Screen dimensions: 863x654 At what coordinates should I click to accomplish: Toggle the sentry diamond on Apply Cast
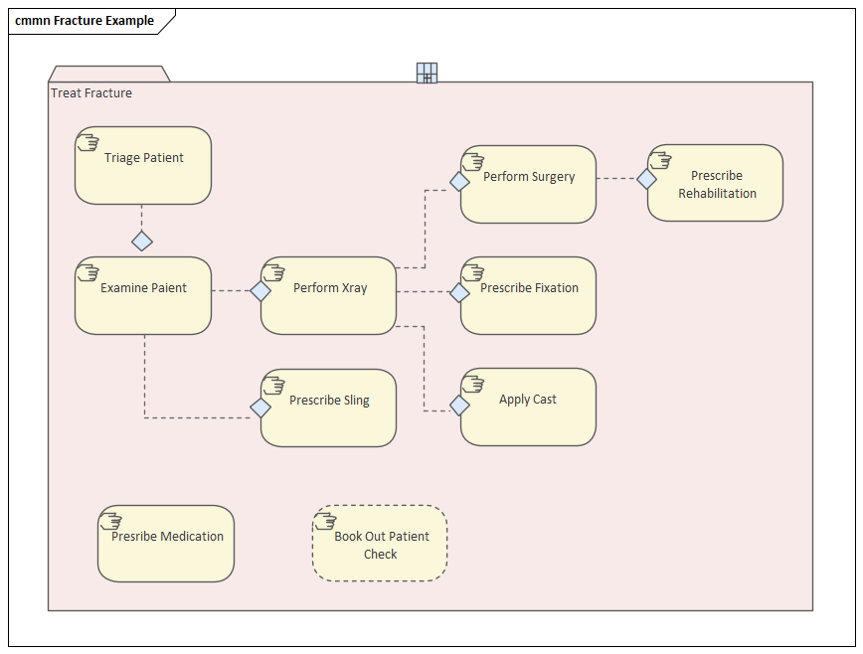[x=458, y=407]
